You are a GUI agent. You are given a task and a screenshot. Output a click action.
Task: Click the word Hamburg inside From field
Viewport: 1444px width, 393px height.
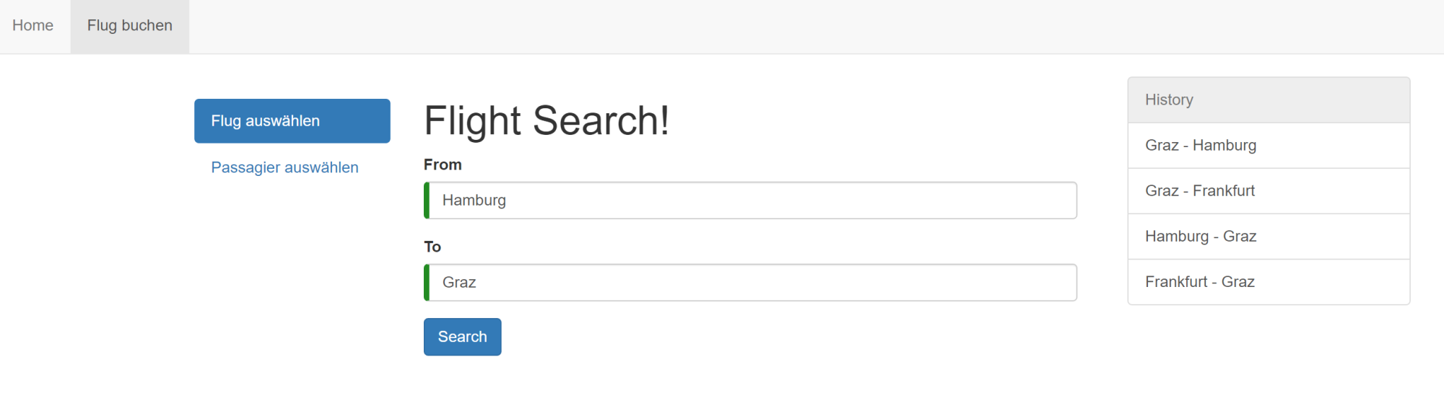[474, 200]
